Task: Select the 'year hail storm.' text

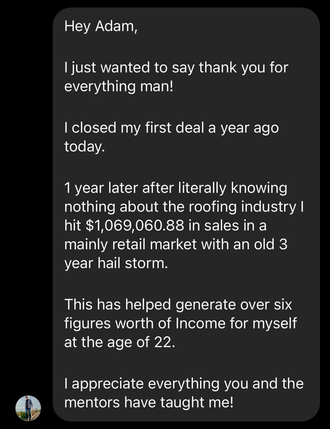Action: (x=116, y=263)
